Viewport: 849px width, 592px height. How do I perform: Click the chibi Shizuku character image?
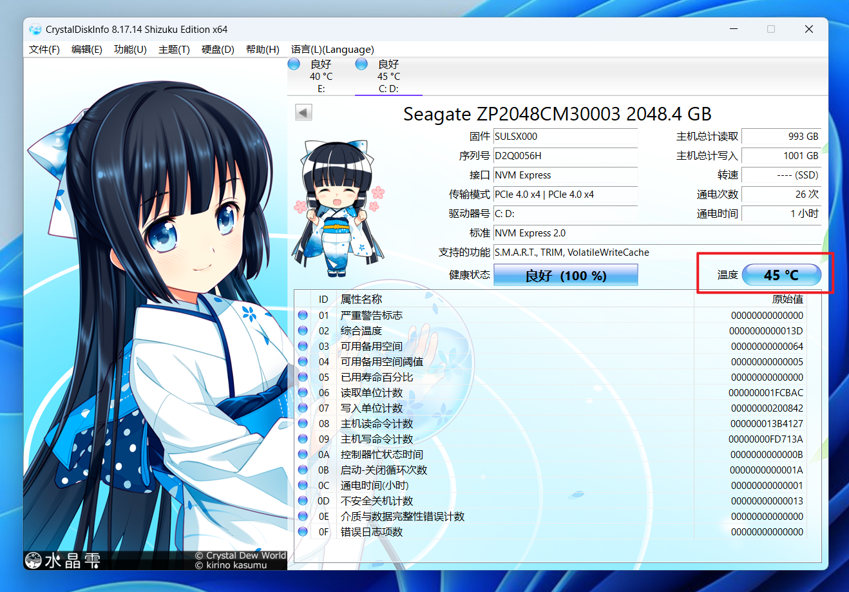pyautogui.click(x=339, y=207)
